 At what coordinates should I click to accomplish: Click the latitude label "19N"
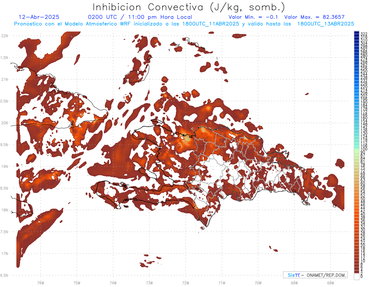click(x=5, y=166)
